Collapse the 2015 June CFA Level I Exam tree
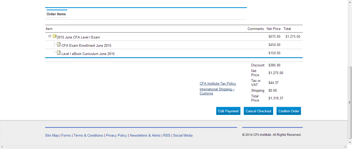Screen dimensions: 352x149 coord(50,36)
